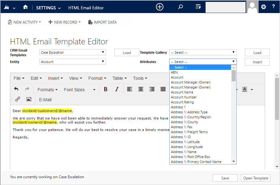280x185 pixels.
Task: Toggle Italic formatting
Action: tap(117, 89)
